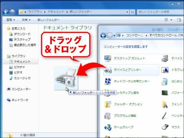Open the 整理 menu

[11, 20]
